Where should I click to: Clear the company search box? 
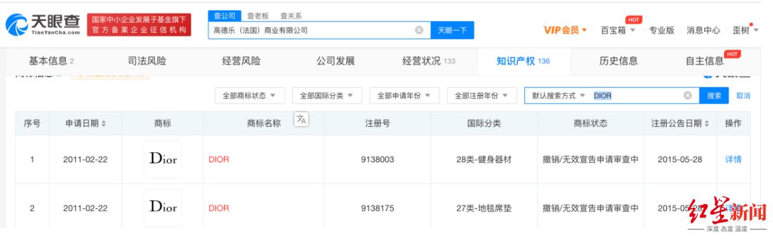pyautogui.click(x=420, y=30)
